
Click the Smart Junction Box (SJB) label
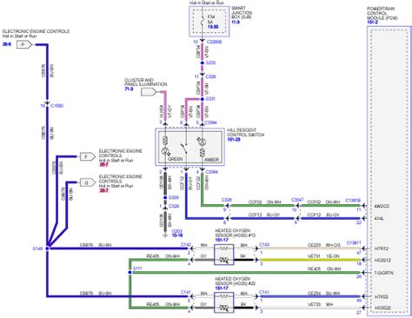[x=242, y=13]
